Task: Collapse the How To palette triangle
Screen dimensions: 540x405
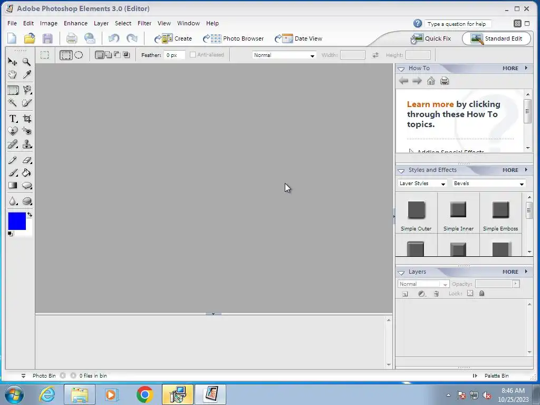Action: coord(401,69)
